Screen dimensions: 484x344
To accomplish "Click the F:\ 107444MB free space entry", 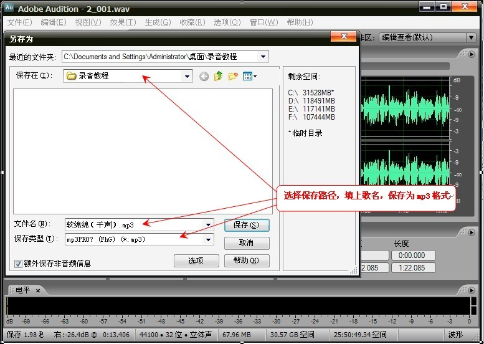I will click(311, 117).
